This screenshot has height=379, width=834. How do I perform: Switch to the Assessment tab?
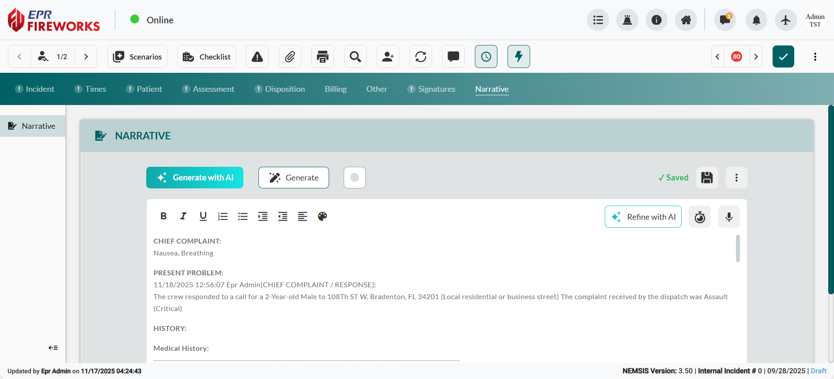pos(213,89)
